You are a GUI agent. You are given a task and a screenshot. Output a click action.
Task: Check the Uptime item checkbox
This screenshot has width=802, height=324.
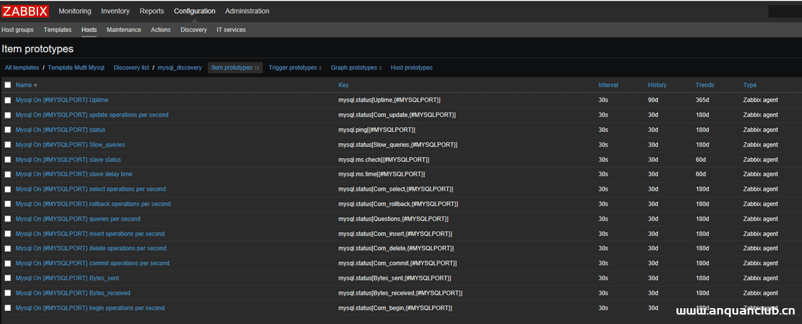coord(8,100)
